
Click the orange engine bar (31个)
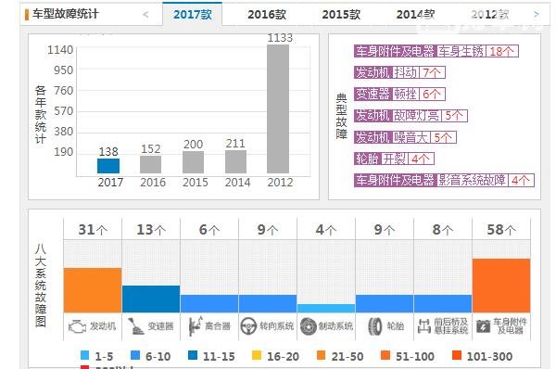pyautogui.click(x=93, y=290)
